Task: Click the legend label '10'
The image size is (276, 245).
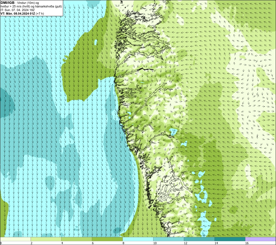Action: [x=155, y=243]
